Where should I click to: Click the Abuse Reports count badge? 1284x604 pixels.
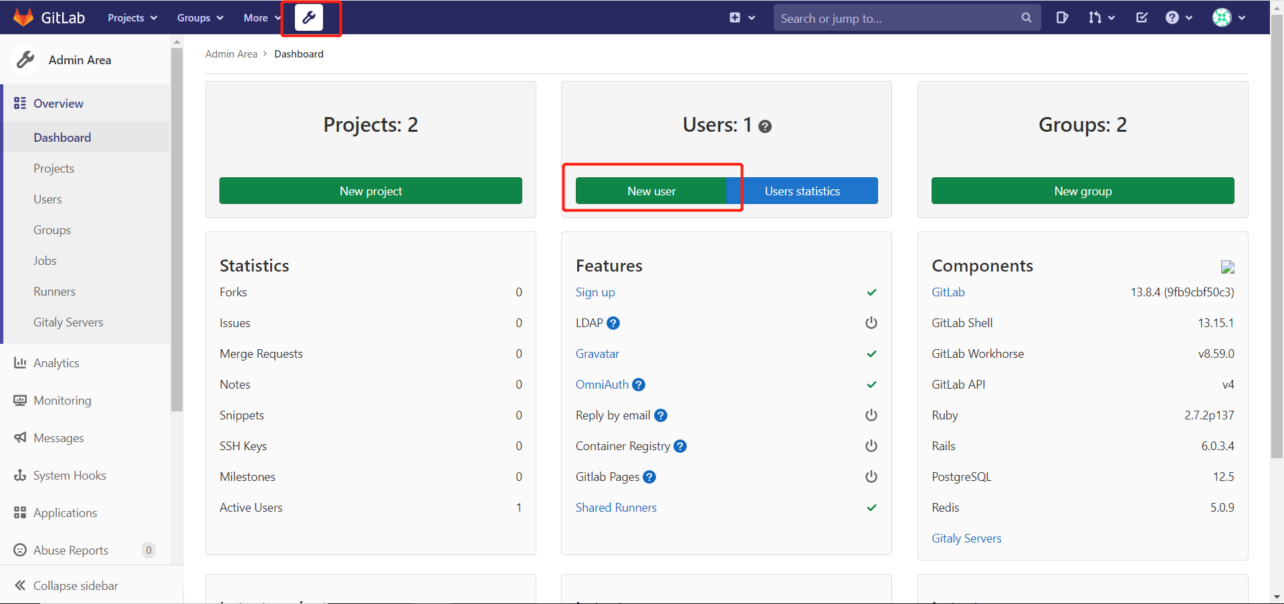coord(148,550)
